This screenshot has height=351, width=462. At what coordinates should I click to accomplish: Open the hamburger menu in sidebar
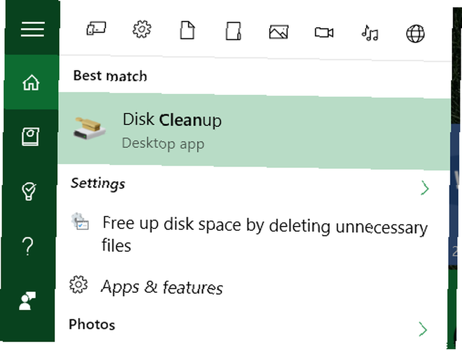pos(32,29)
